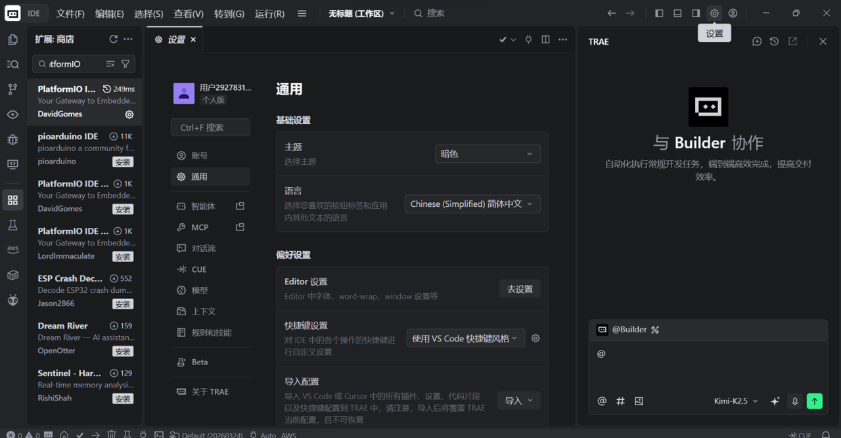
Task: Split the editor to the right
Action: click(x=545, y=39)
